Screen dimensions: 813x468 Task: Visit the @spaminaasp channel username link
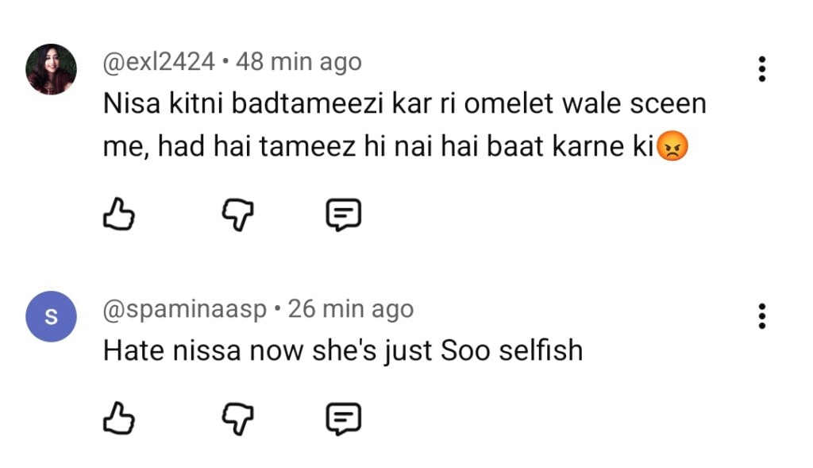tap(186, 308)
